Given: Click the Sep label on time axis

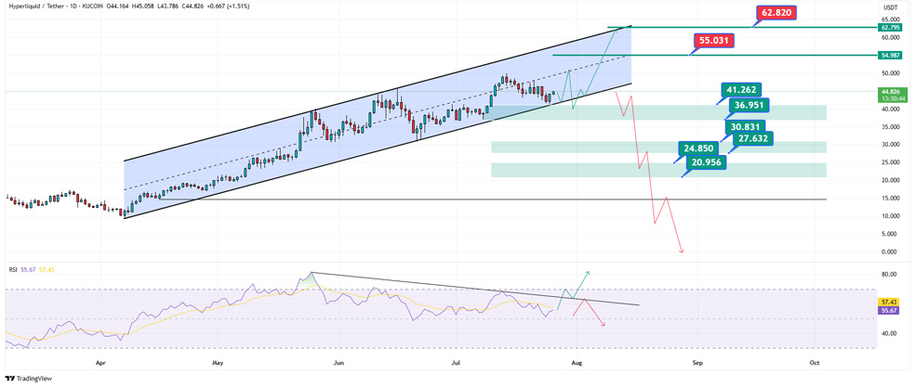Looking at the screenshot, I should point(696,363).
